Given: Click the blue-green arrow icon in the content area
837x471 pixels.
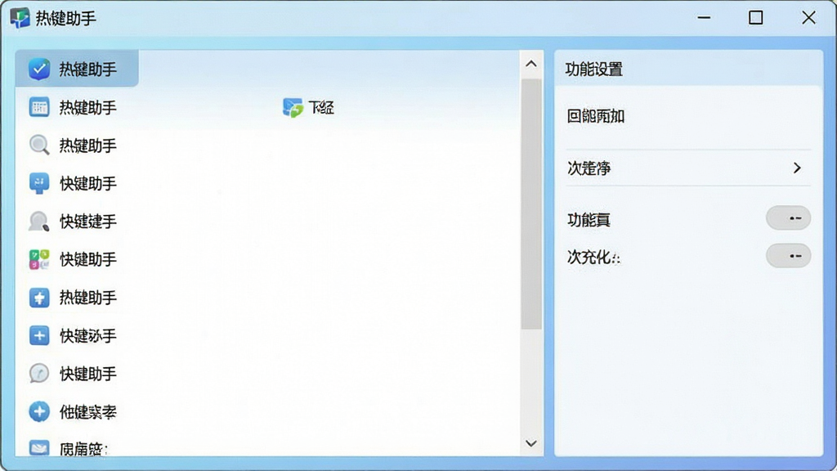Looking at the screenshot, I should (293, 107).
